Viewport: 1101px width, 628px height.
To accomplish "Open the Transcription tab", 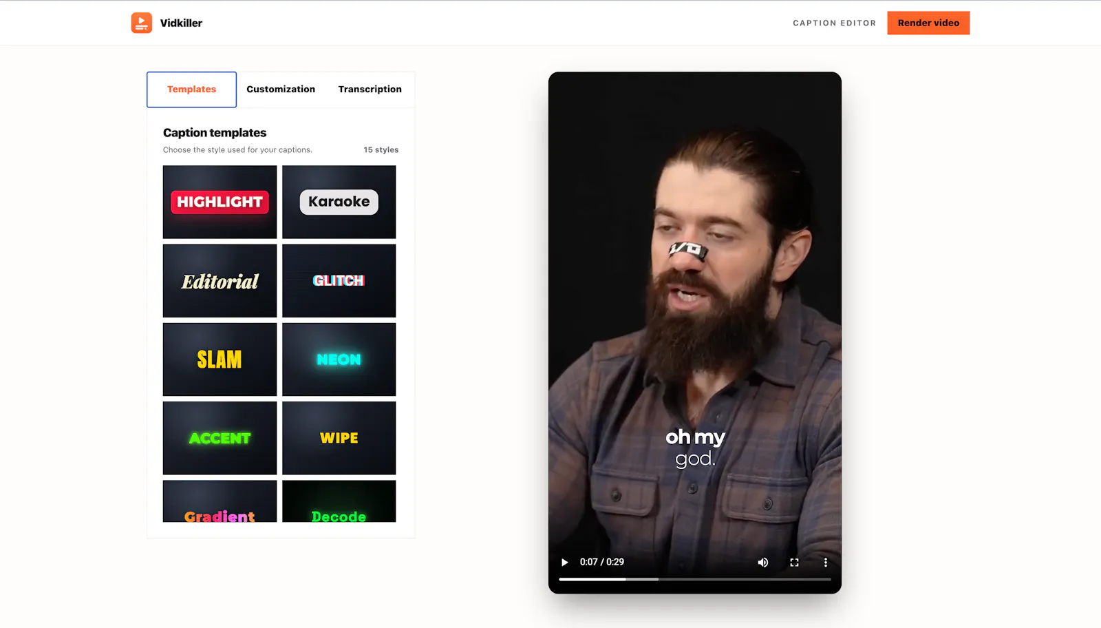I will [370, 90].
